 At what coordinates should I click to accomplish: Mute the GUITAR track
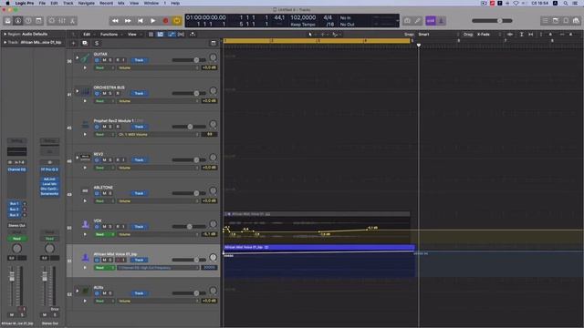(x=104, y=60)
